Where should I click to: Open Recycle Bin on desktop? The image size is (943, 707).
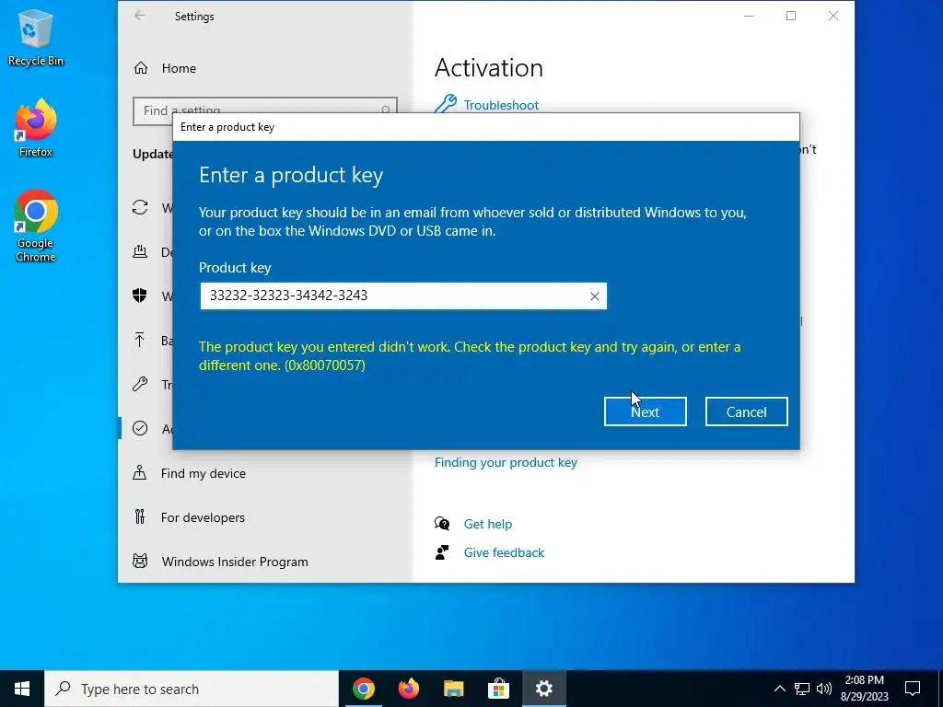tap(36, 38)
